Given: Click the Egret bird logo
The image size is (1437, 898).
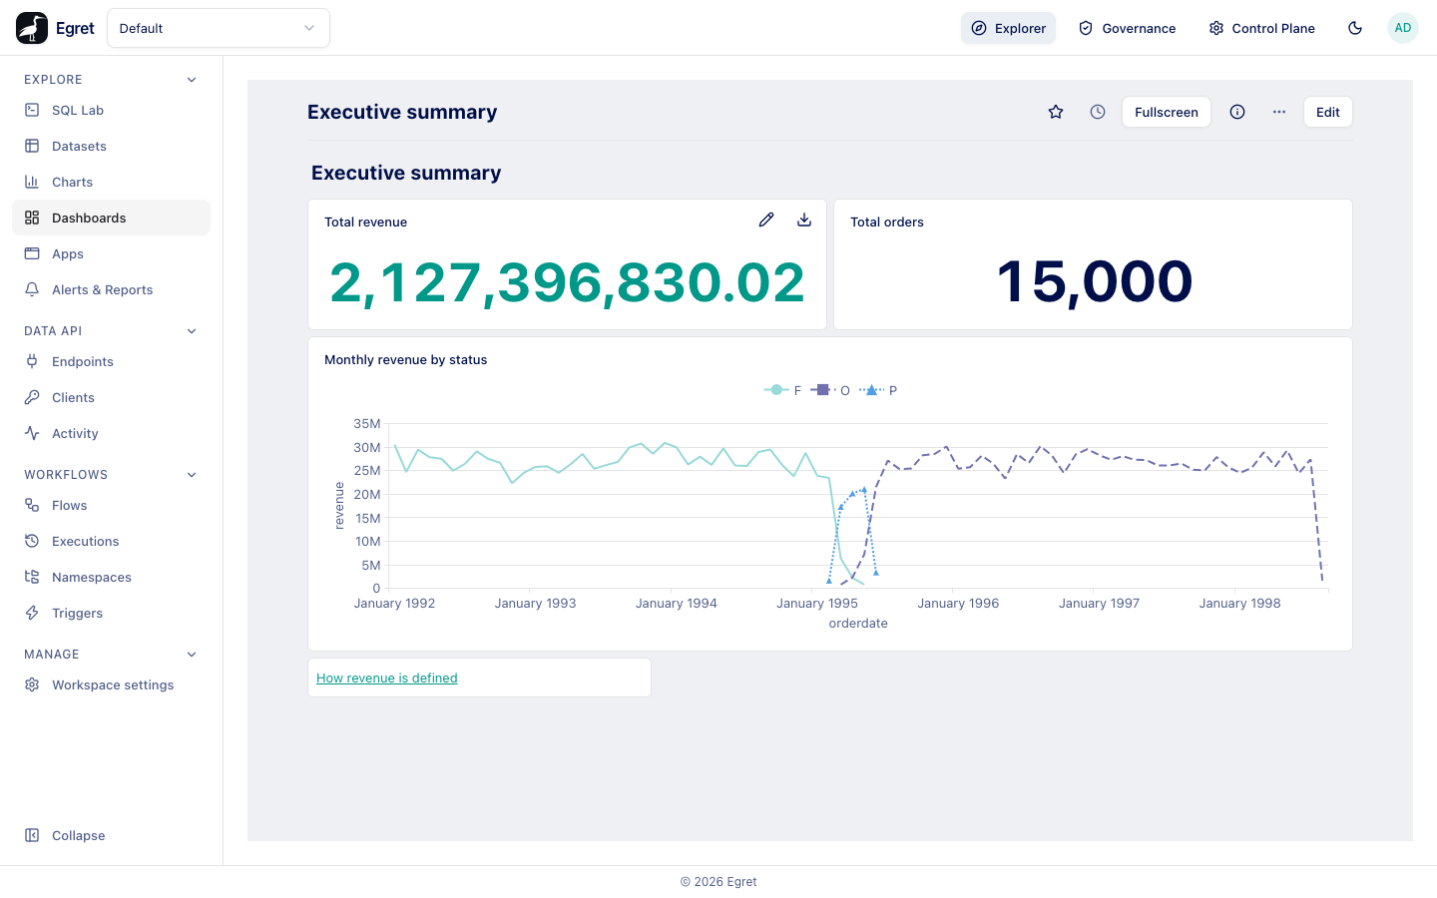Looking at the screenshot, I should 32,28.
